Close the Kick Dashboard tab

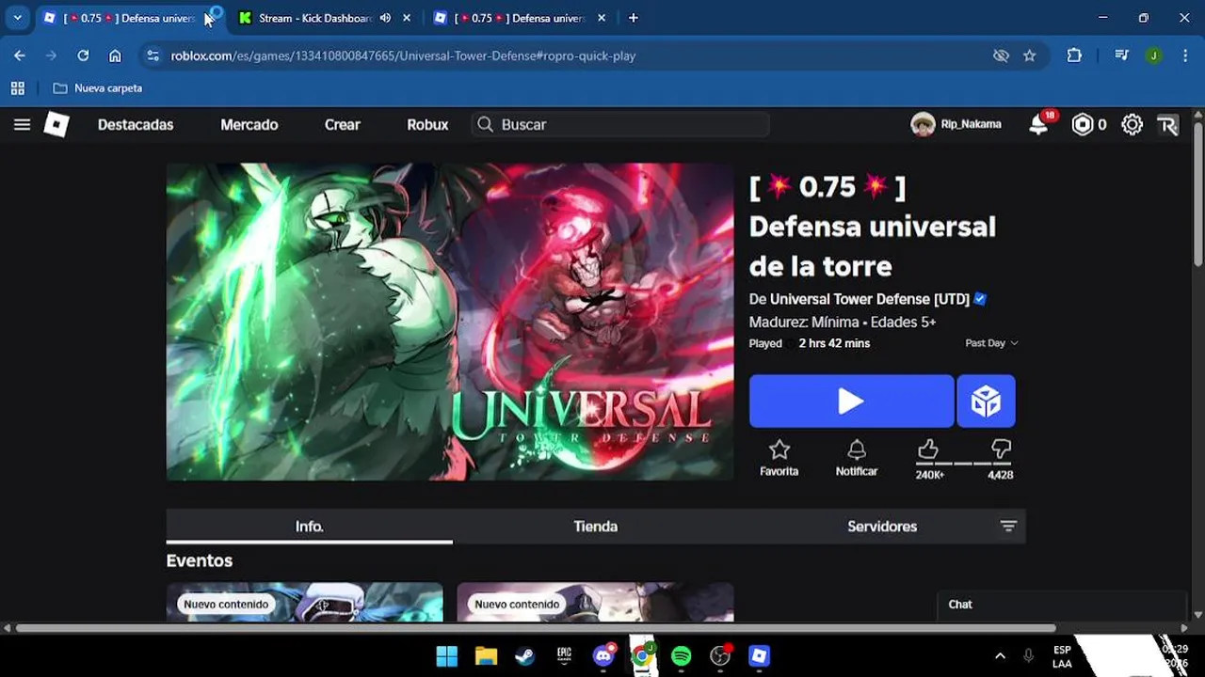tap(407, 18)
